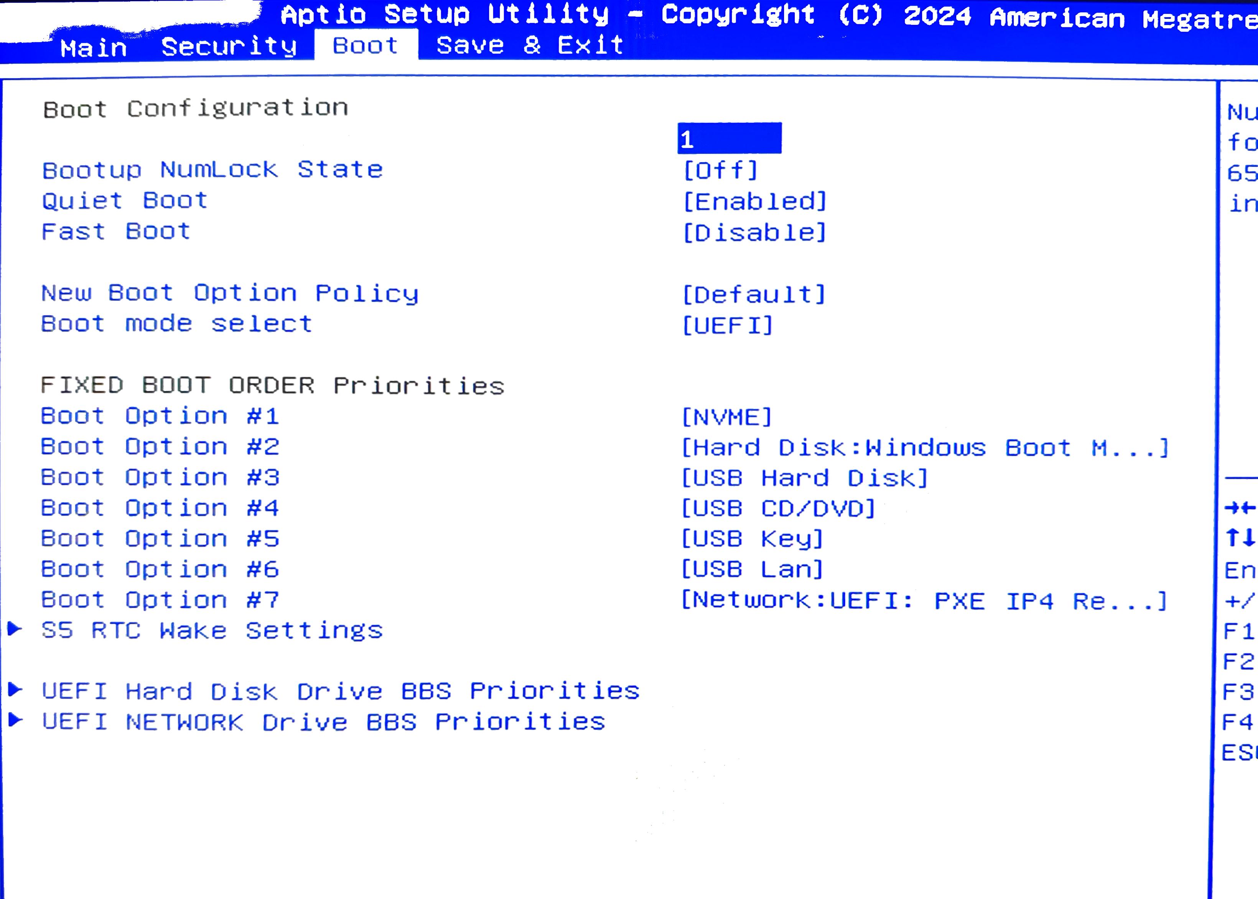Switch to the Security tab
The height and width of the screenshot is (899, 1258).
(x=229, y=46)
